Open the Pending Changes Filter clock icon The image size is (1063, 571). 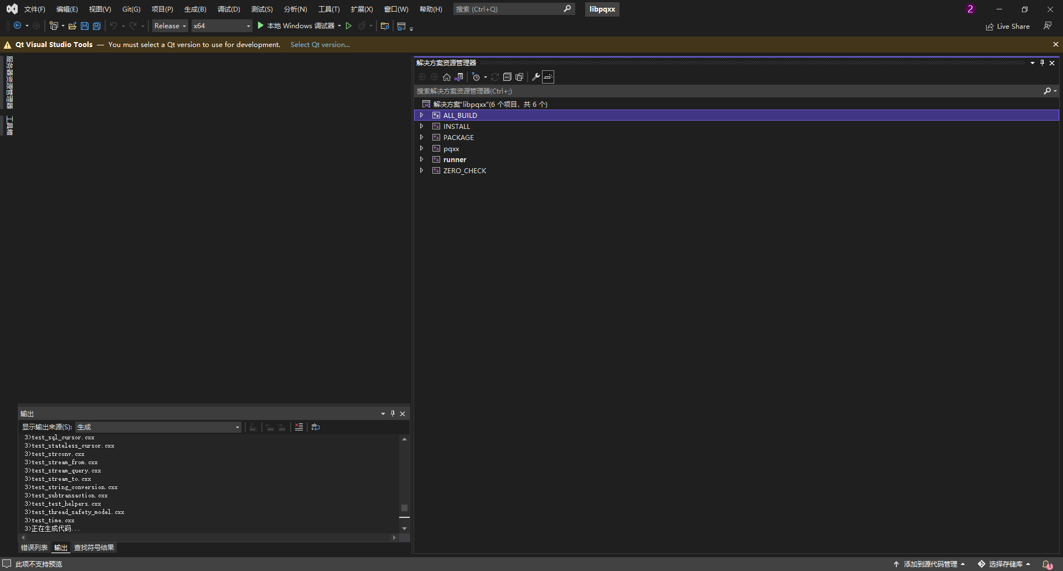(x=476, y=77)
